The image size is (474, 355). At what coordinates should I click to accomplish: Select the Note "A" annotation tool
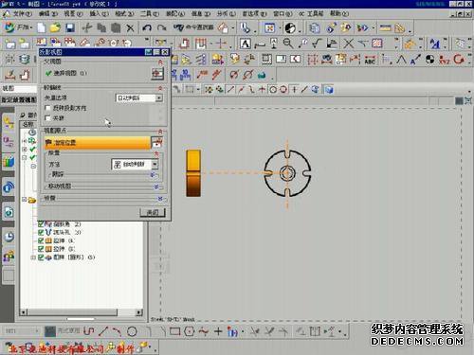(246, 44)
